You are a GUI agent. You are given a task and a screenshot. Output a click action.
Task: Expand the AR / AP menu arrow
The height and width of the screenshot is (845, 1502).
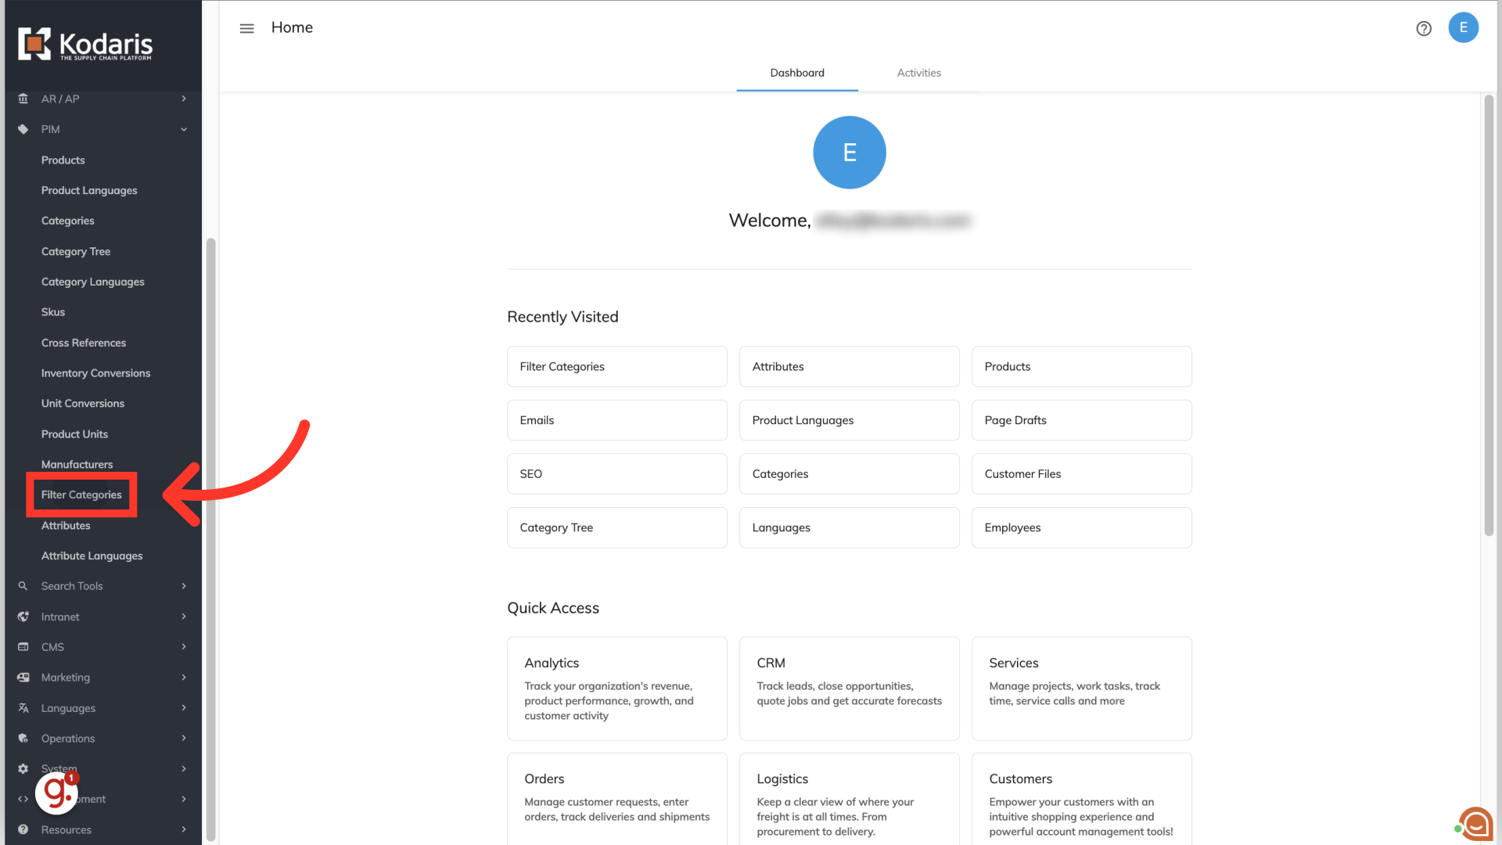click(x=184, y=99)
